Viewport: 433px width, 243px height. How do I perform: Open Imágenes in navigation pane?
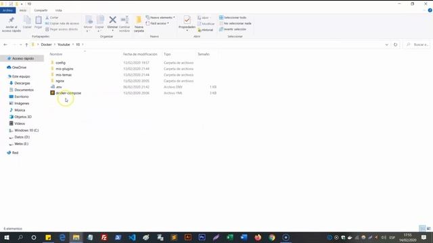tap(22, 103)
